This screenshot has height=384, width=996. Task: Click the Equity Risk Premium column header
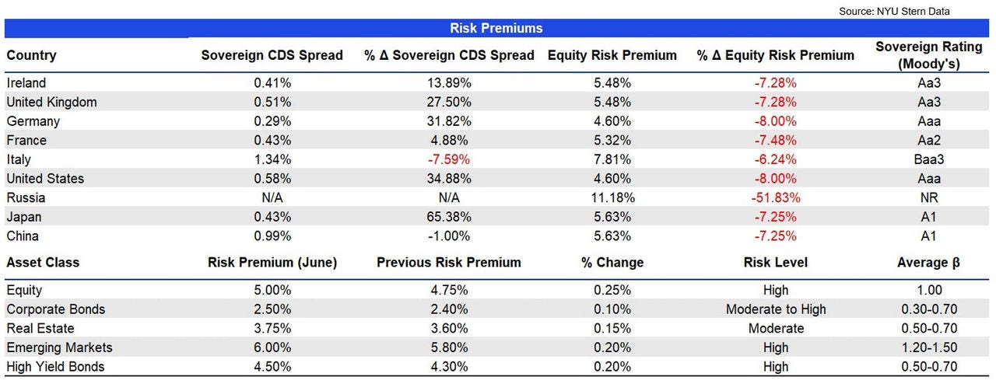pos(612,55)
